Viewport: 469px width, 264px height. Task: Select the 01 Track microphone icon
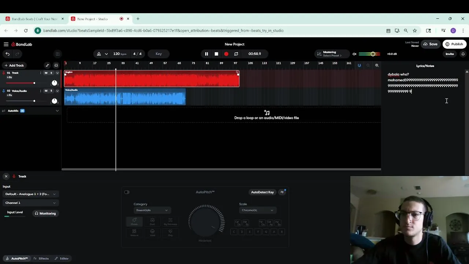pyautogui.click(x=4, y=73)
